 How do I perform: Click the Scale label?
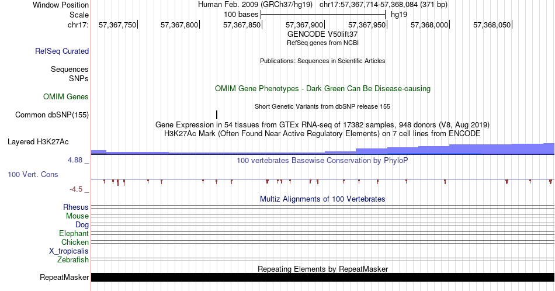(x=79, y=15)
